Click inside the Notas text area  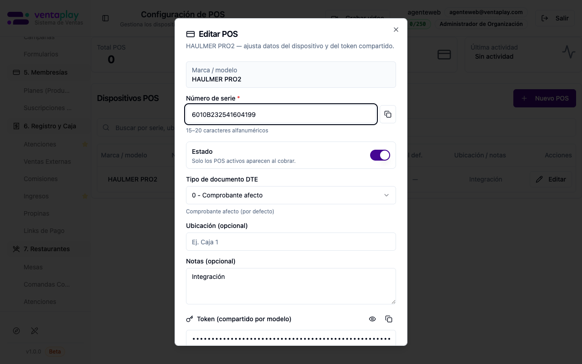click(x=291, y=286)
